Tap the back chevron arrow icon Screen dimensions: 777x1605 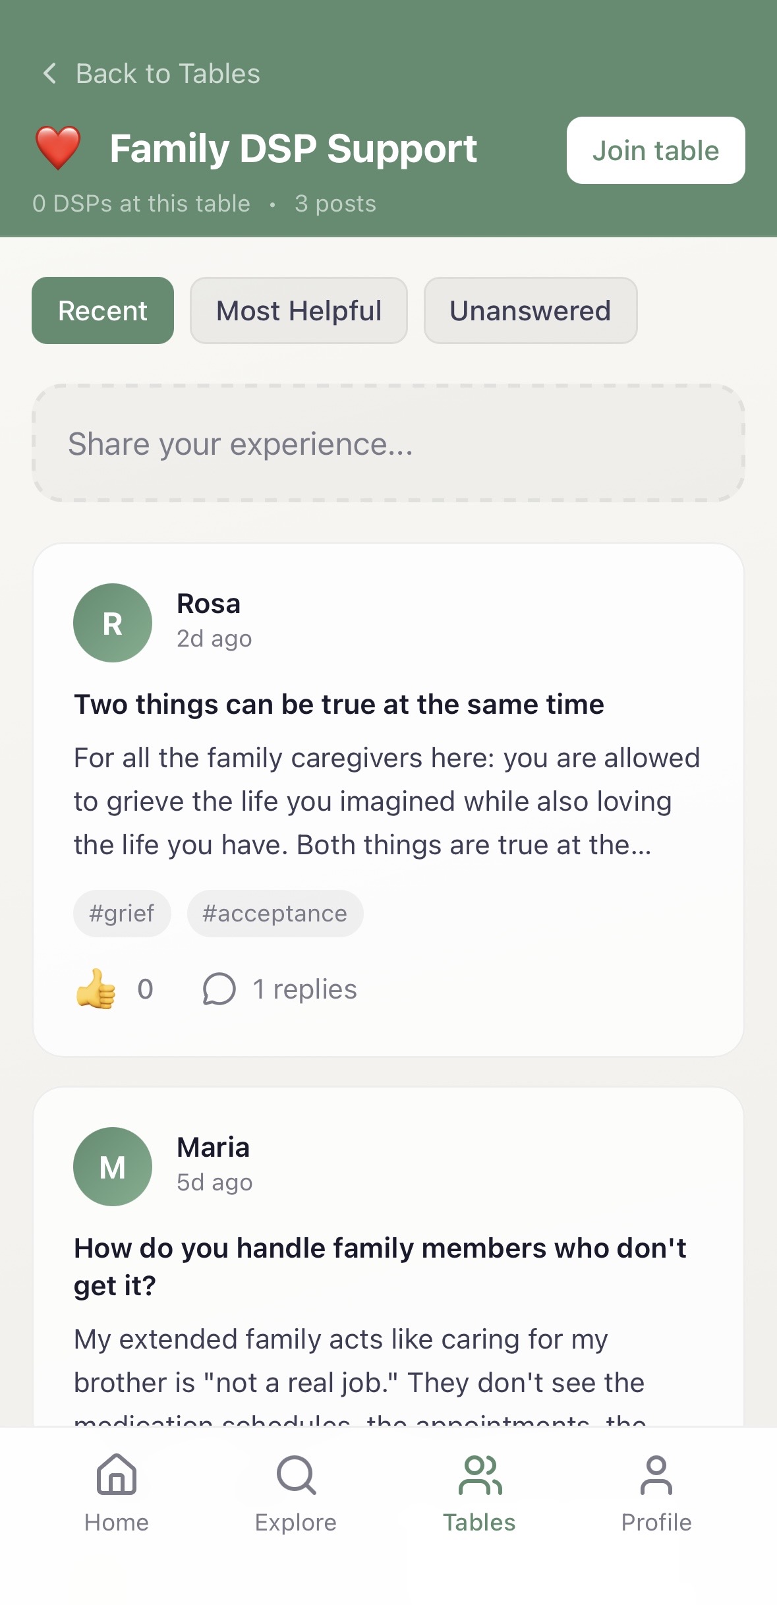click(x=49, y=73)
